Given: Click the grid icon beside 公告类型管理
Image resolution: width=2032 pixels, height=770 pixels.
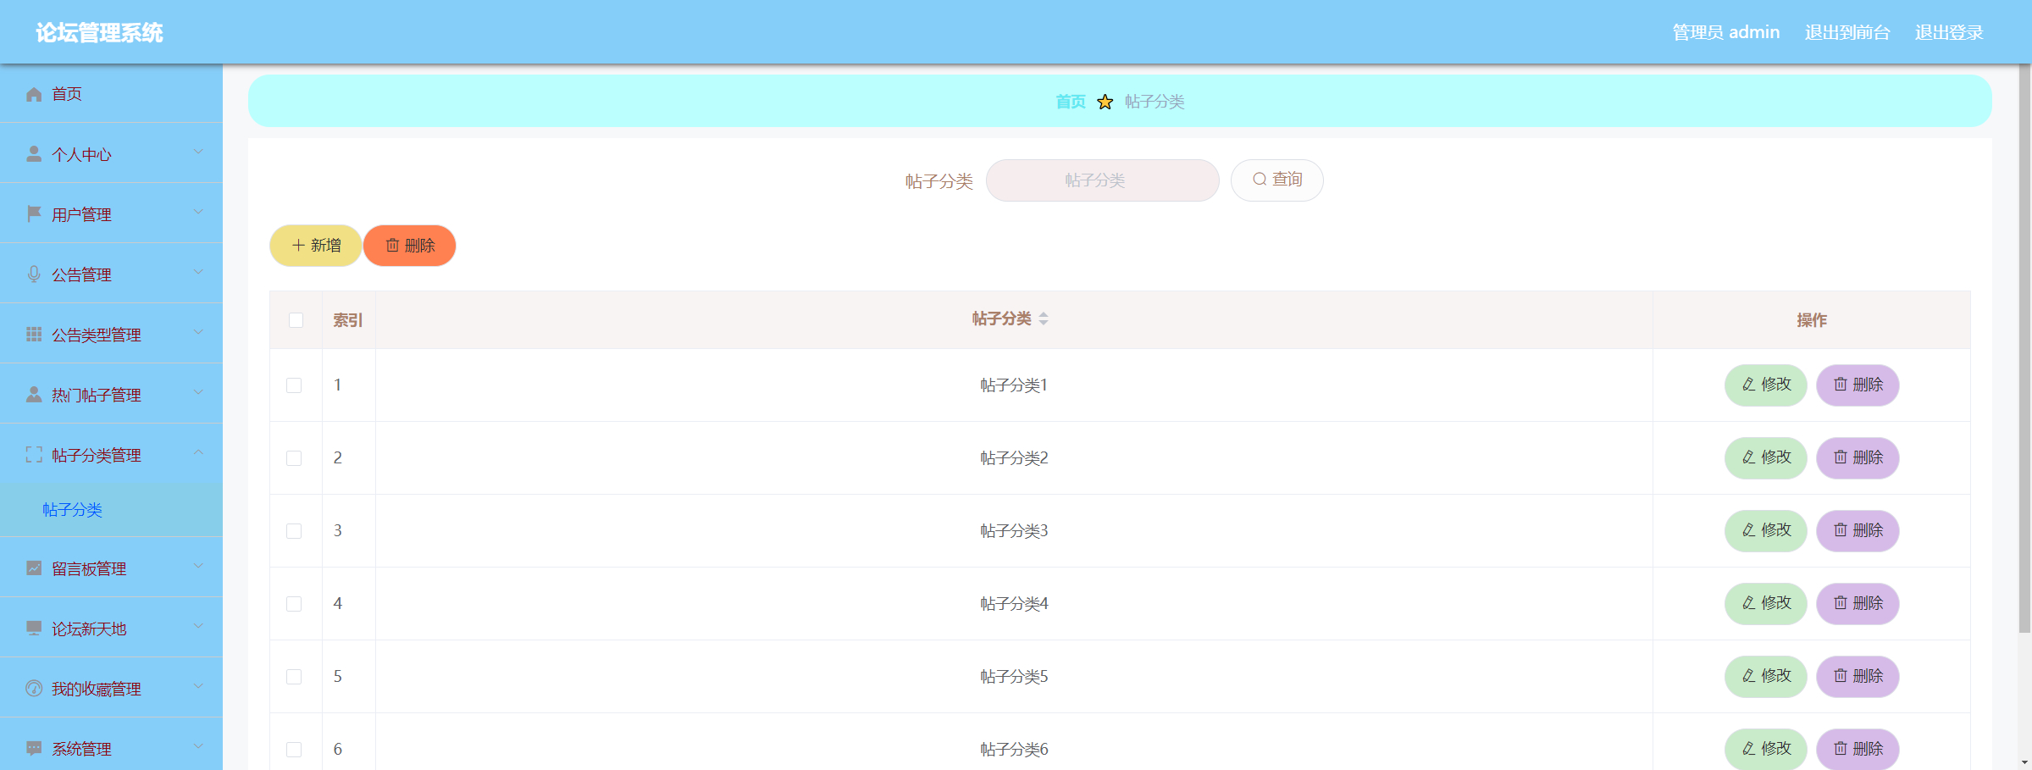Looking at the screenshot, I should tap(34, 335).
